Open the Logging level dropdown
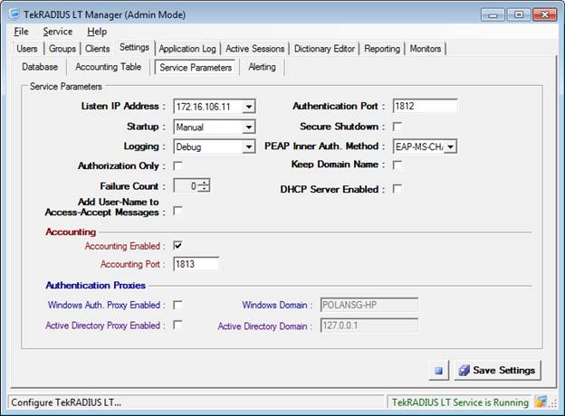 pyautogui.click(x=249, y=147)
